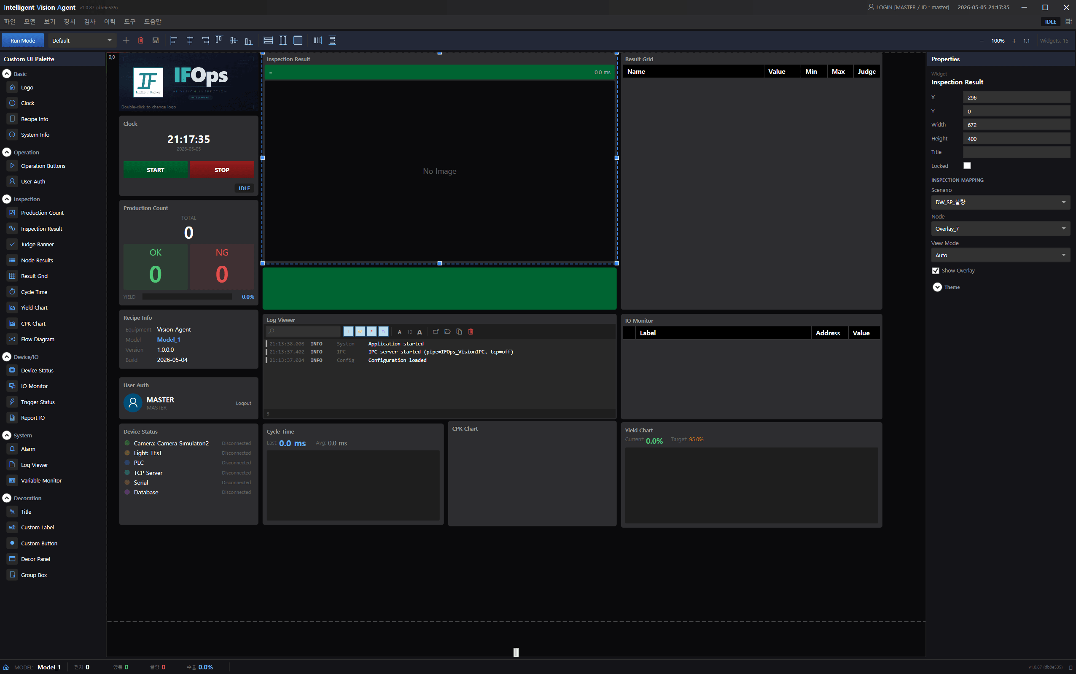Viewport: 1076px width, 674px height.
Task: Toggle the Warning (W) log filter
Action: point(360,332)
